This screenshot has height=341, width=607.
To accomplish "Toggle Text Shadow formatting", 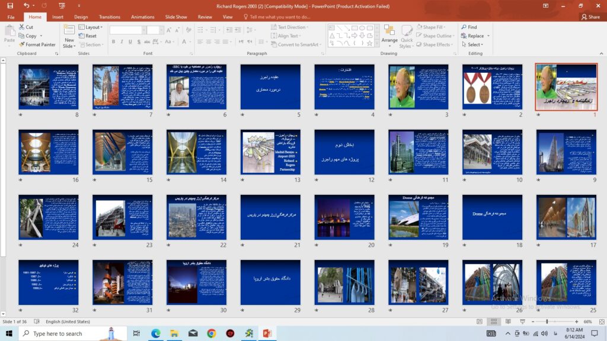I will pos(139,42).
